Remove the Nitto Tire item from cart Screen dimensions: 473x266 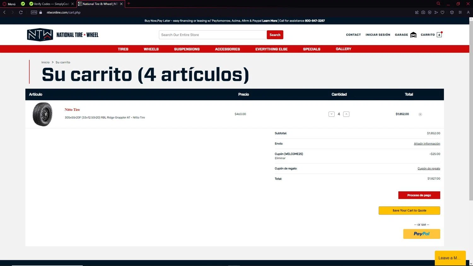point(420,114)
